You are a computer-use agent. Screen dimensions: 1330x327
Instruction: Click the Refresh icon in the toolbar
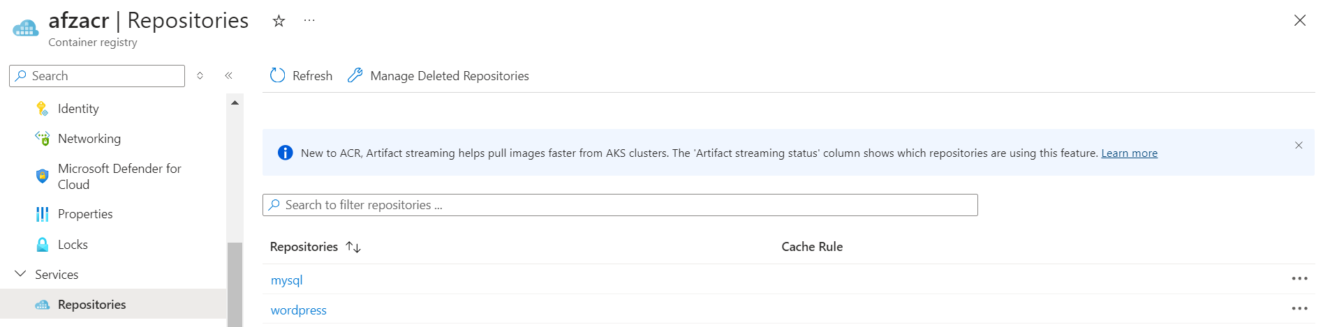coord(278,75)
